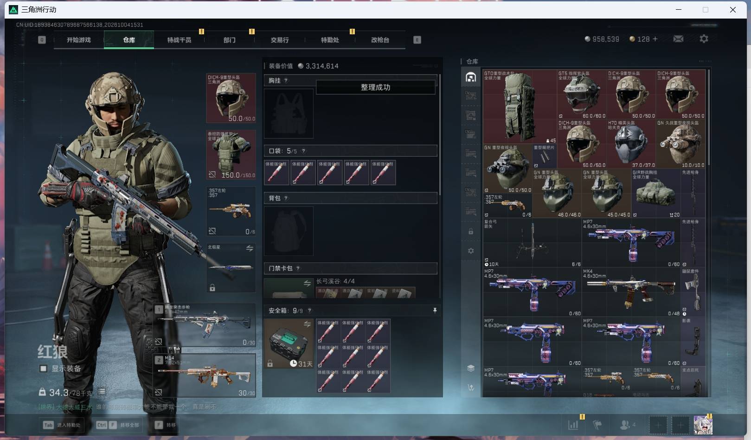Click the stacked layers icon in warehouse sidebar
Viewport: 751px width, 440px height.
point(471,368)
